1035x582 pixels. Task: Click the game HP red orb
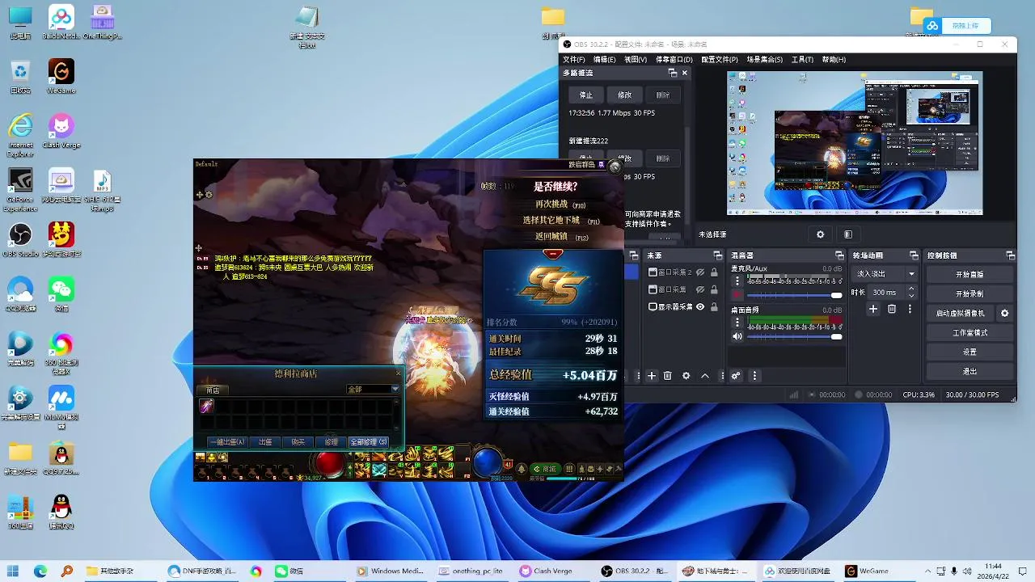[330, 462]
